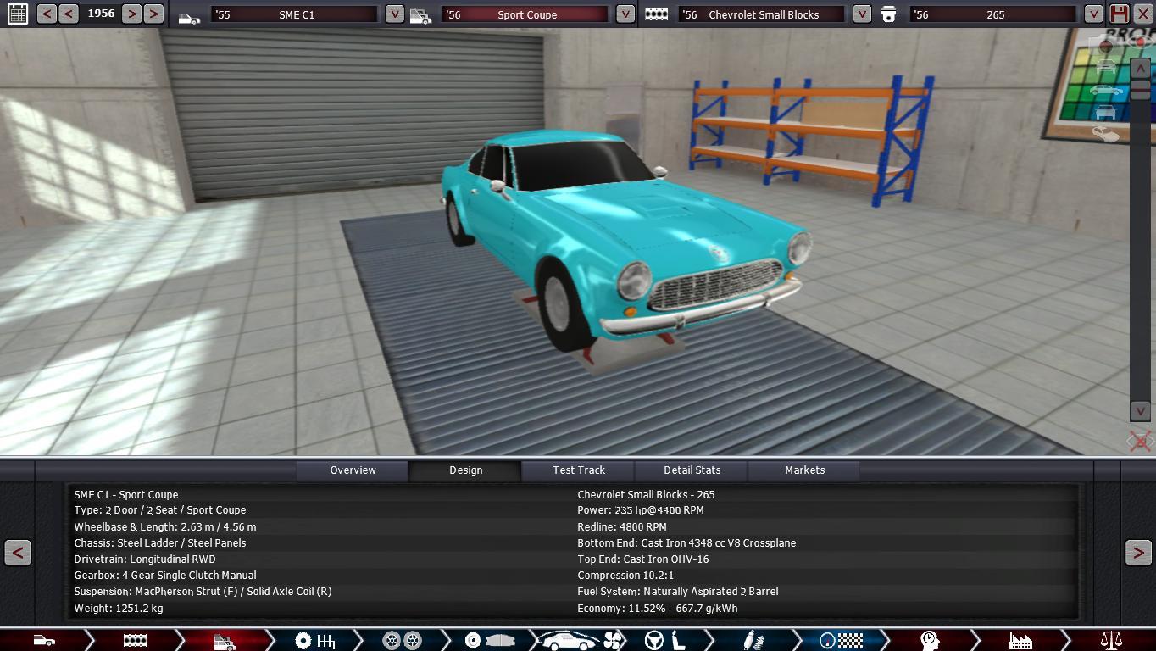Switch to the Test Track tab

coord(579,470)
